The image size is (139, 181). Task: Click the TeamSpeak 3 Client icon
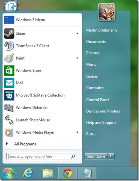click(x=9, y=46)
